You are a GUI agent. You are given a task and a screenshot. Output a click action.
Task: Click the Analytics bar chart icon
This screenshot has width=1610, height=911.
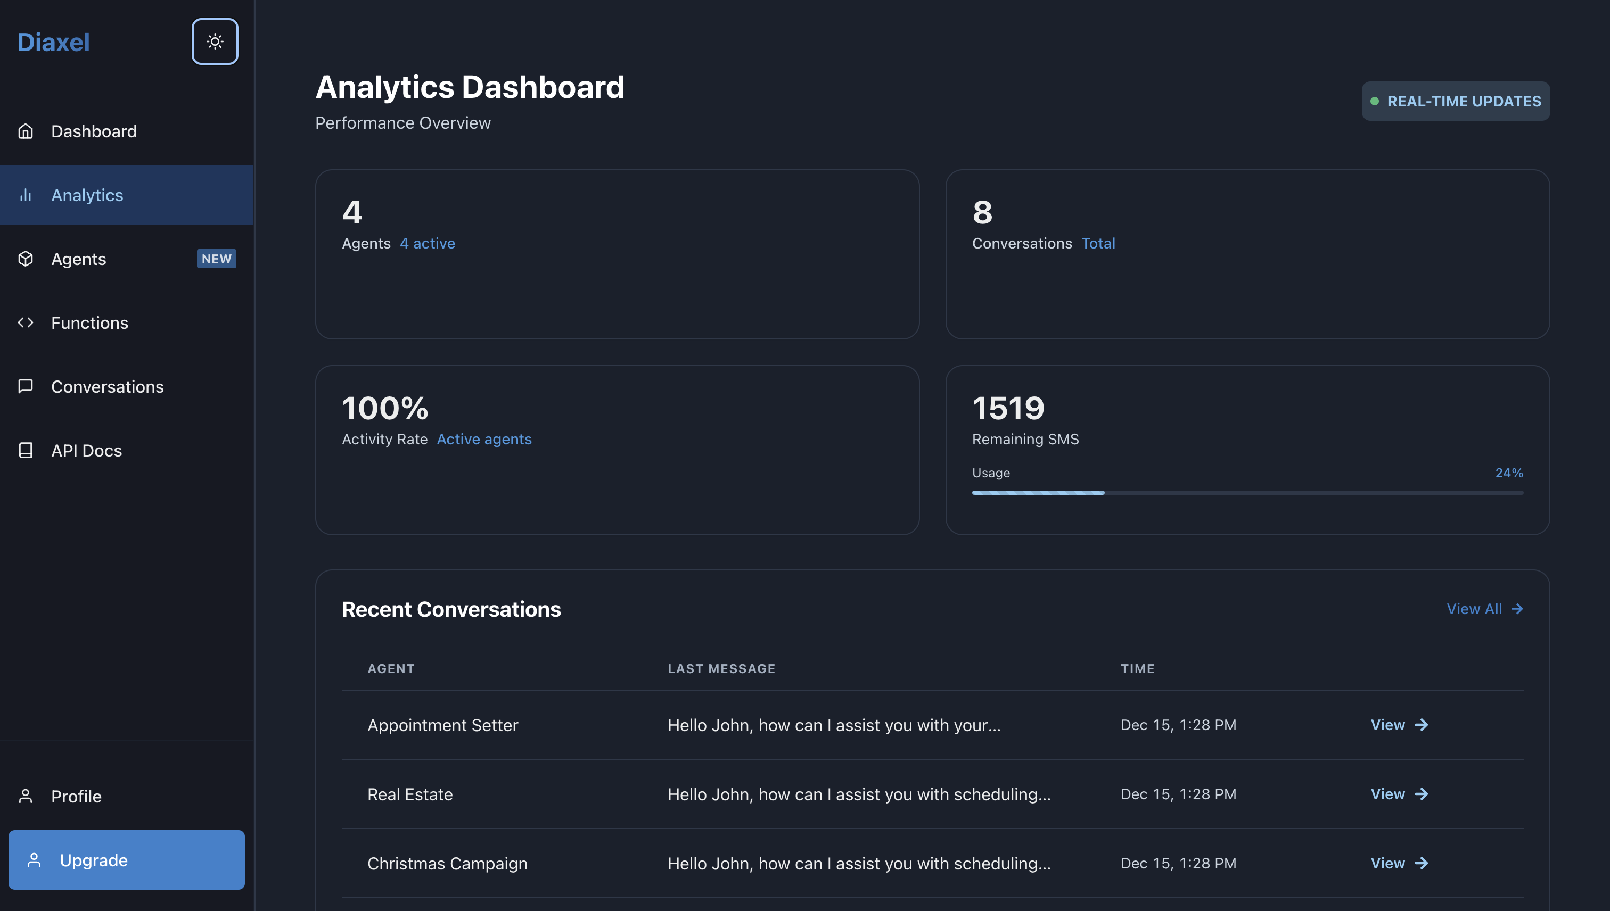click(26, 195)
